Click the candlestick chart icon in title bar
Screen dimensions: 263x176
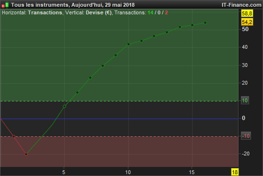pyautogui.click(x=5, y=5)
